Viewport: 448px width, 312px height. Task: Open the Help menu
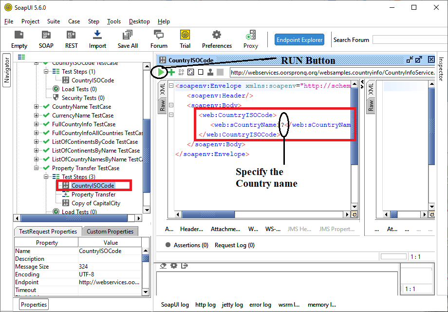(x=164, y=21)
